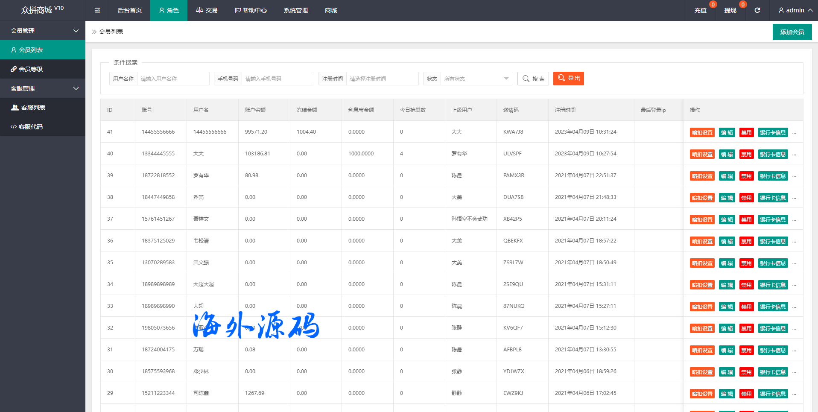Image resolution: width=818 pixels, height=412 pixels.
Task: Switch to the 交易 top menu
Action: (207, 10)
